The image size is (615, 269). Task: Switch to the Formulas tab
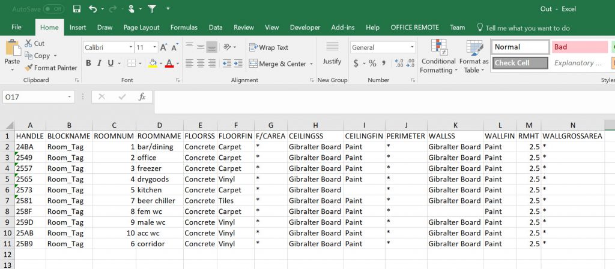[x=184, y=28]
